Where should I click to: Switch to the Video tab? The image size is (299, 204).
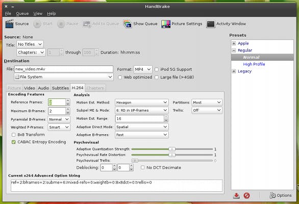(x=30, y=88)
